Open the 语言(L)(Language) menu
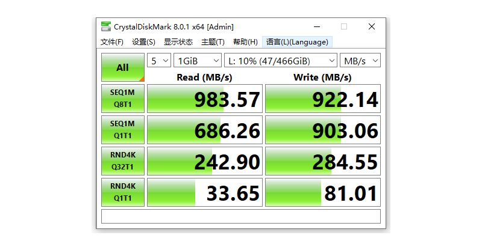Screen dimensions: 482x250 pos(297,42)
